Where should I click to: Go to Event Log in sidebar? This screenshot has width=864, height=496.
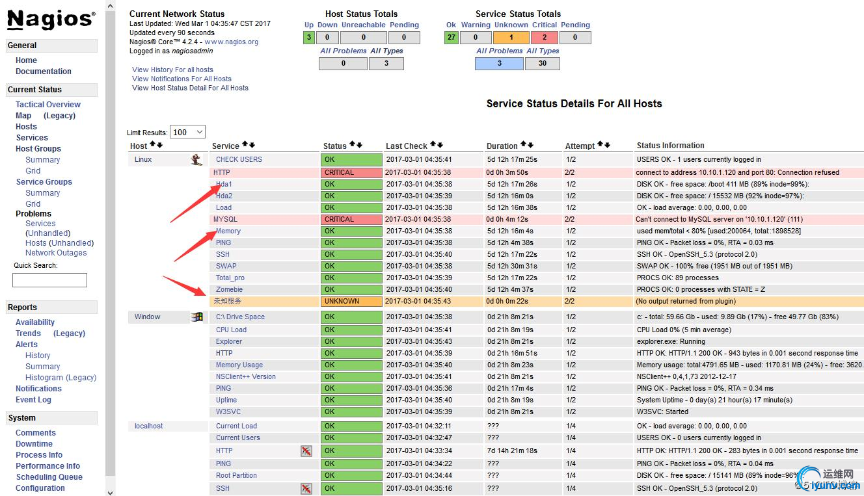tap(33, 400)
